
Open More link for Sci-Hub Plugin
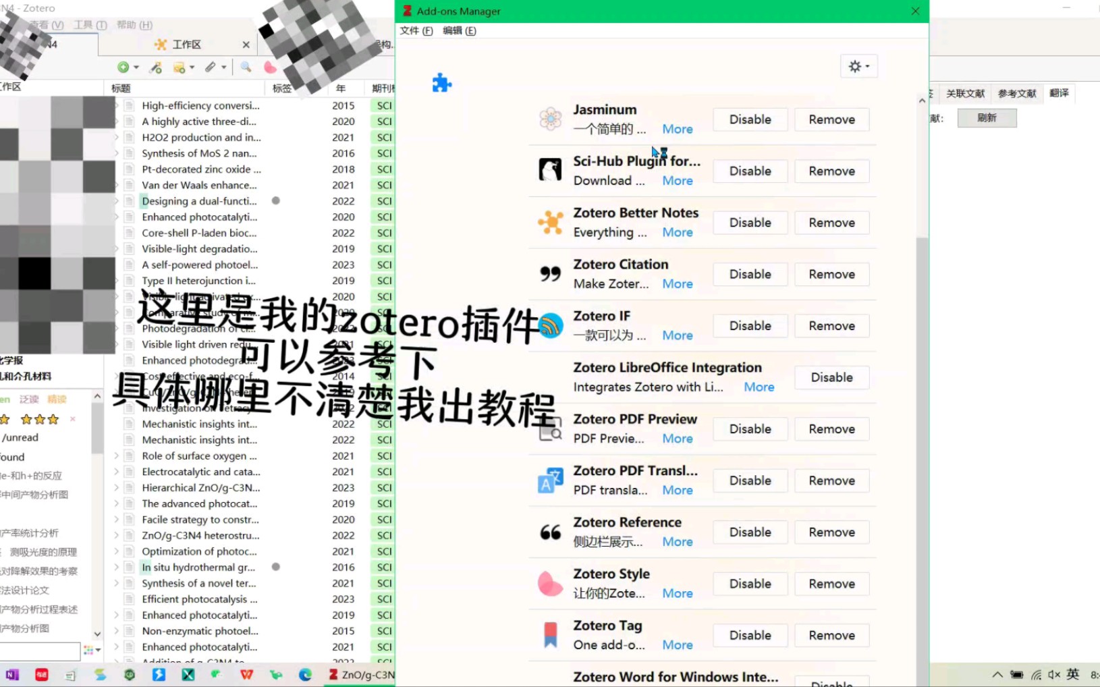tap(678, 180)
